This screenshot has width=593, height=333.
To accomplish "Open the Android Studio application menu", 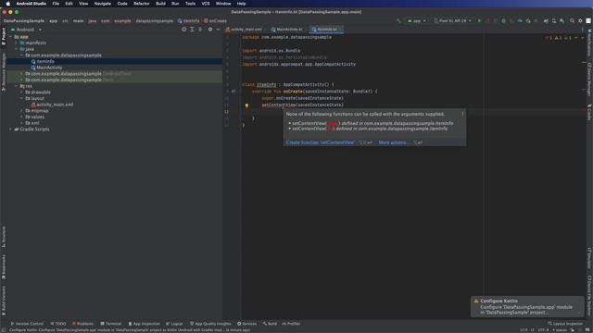I will tap(31, 4).
